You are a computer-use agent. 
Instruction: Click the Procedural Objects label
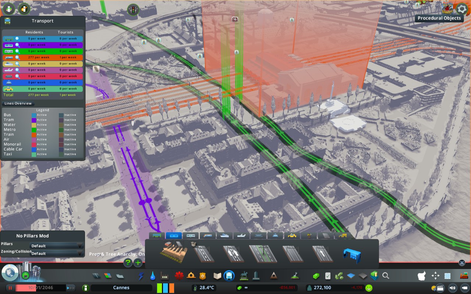point(439,18)
